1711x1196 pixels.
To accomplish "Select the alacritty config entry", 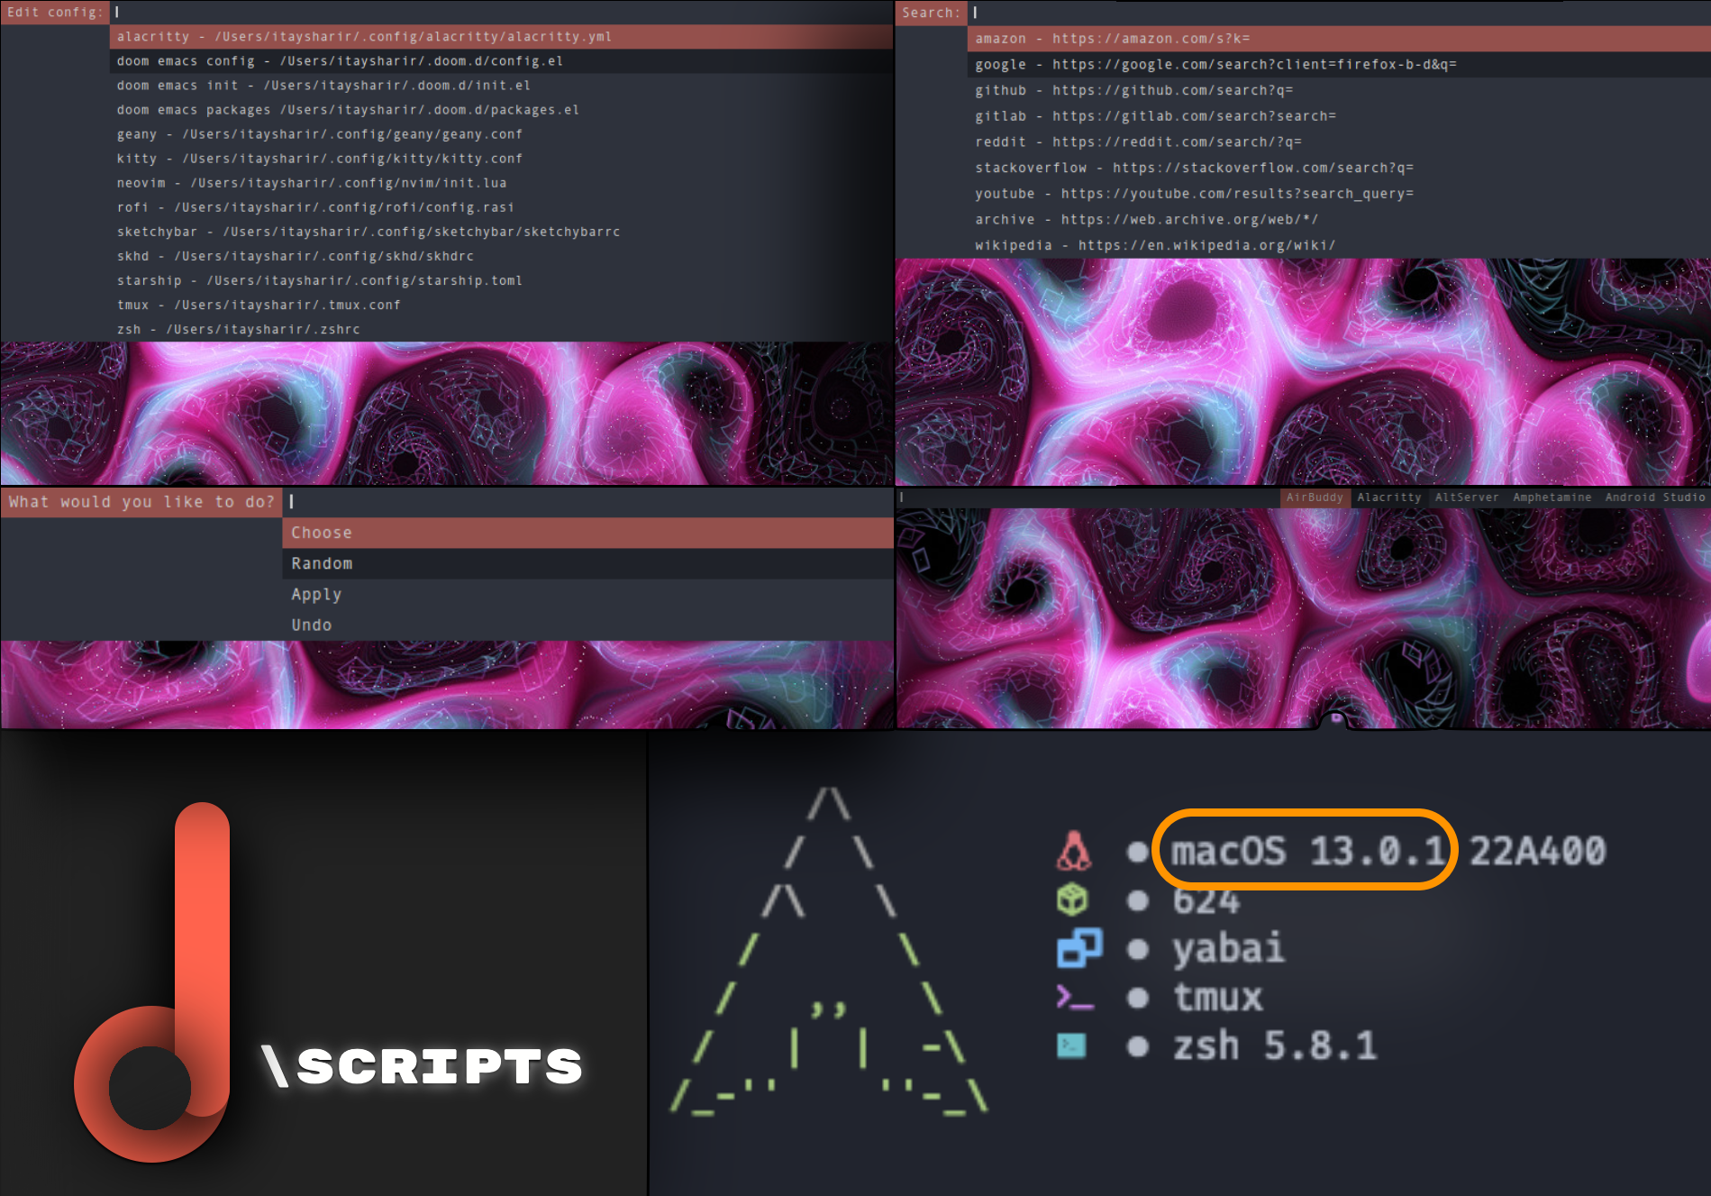I will point(501,37).
